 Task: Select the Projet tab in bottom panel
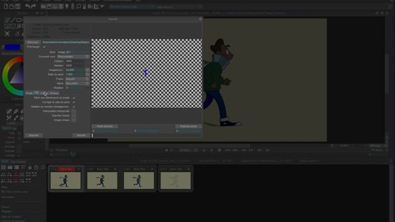[4, 162]
